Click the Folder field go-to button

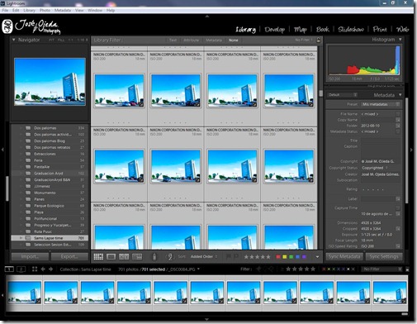[398, 126]
